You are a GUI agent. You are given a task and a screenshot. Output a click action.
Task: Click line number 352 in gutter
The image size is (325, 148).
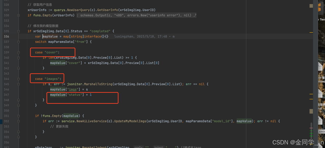click(6, 121)
